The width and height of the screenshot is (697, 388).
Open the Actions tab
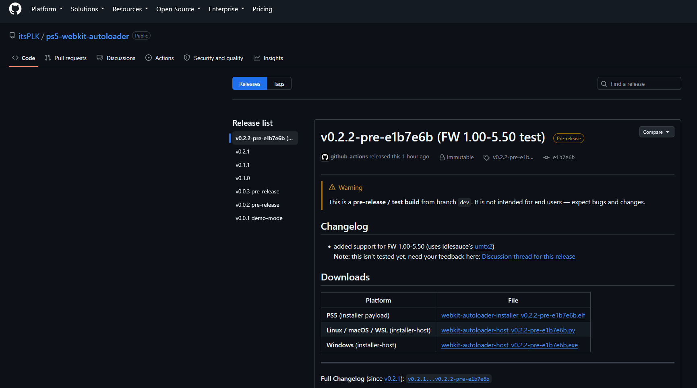pos(160,58)
